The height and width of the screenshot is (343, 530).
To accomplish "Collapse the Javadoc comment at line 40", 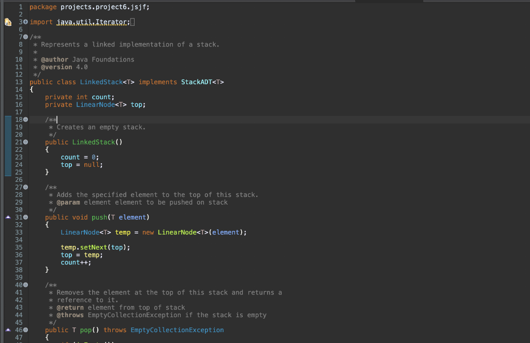I will [26, 285].
